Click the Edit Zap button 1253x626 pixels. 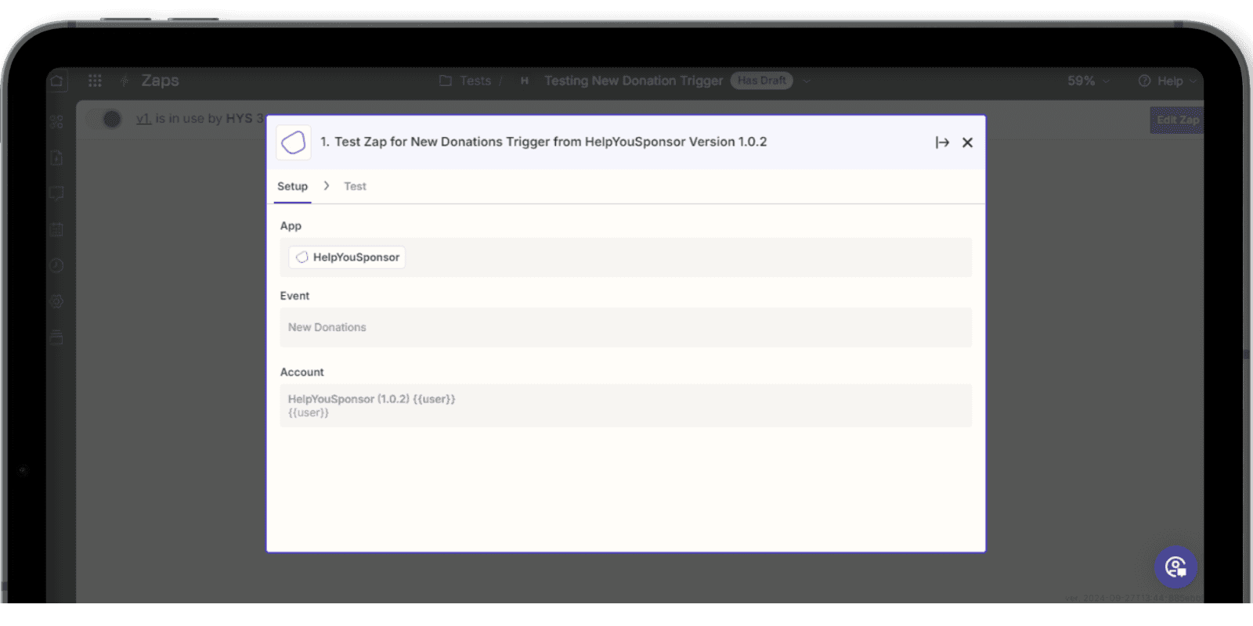point(1177,120)
